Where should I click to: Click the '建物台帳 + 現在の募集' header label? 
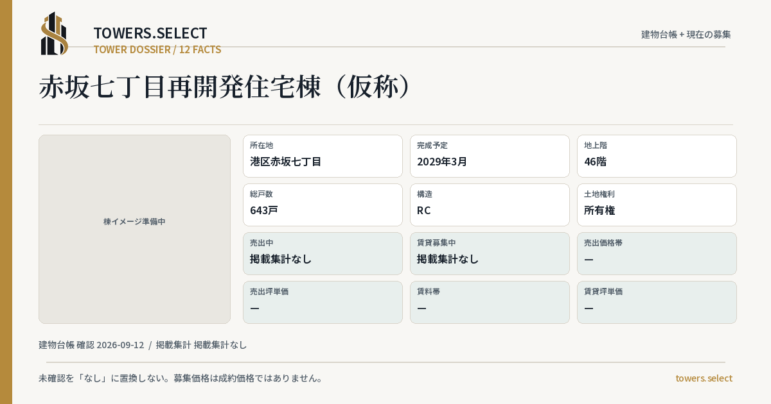point(686,35)
